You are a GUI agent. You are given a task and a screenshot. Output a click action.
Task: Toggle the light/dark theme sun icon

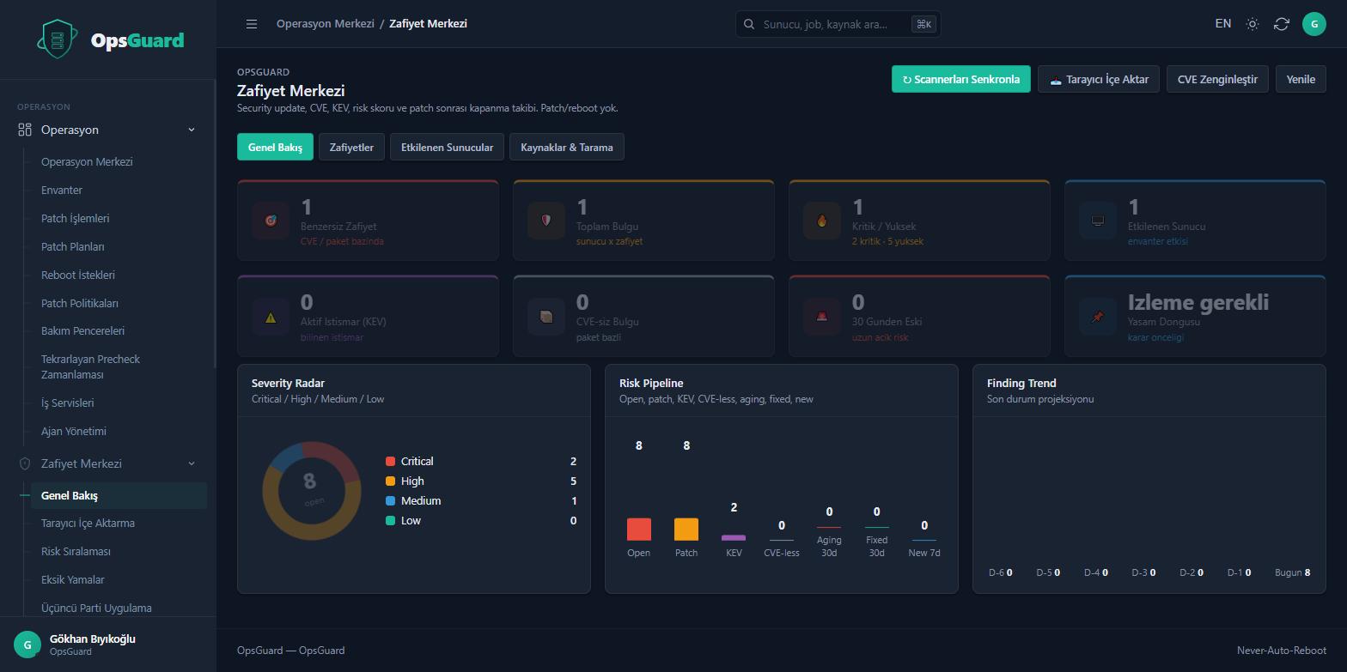click(1253, 24)
